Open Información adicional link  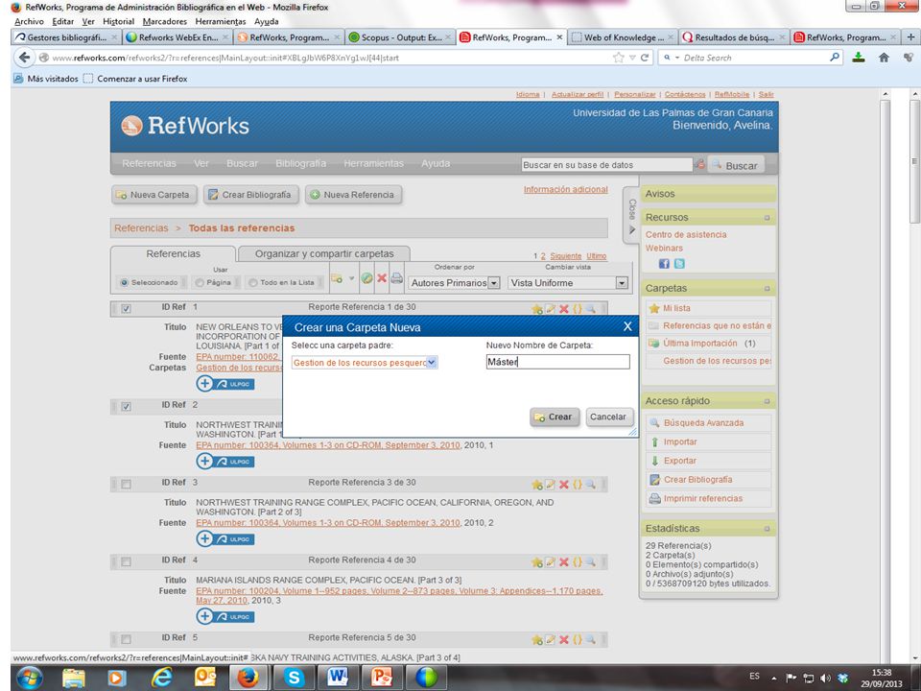click(x=566, y=189)
